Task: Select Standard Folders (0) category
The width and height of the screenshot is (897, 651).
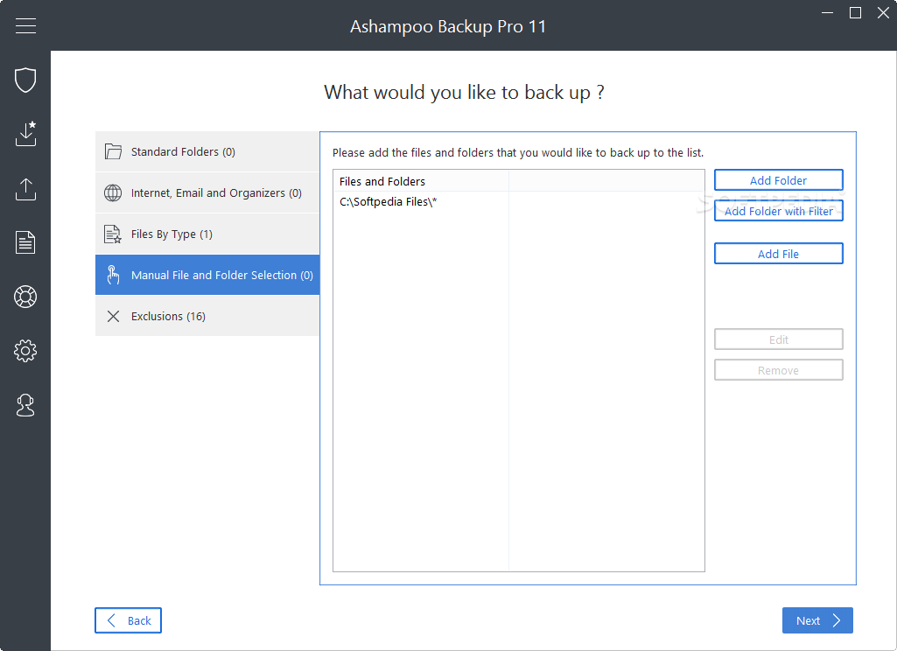Action: pyautogui.click(x=207, y=151)
